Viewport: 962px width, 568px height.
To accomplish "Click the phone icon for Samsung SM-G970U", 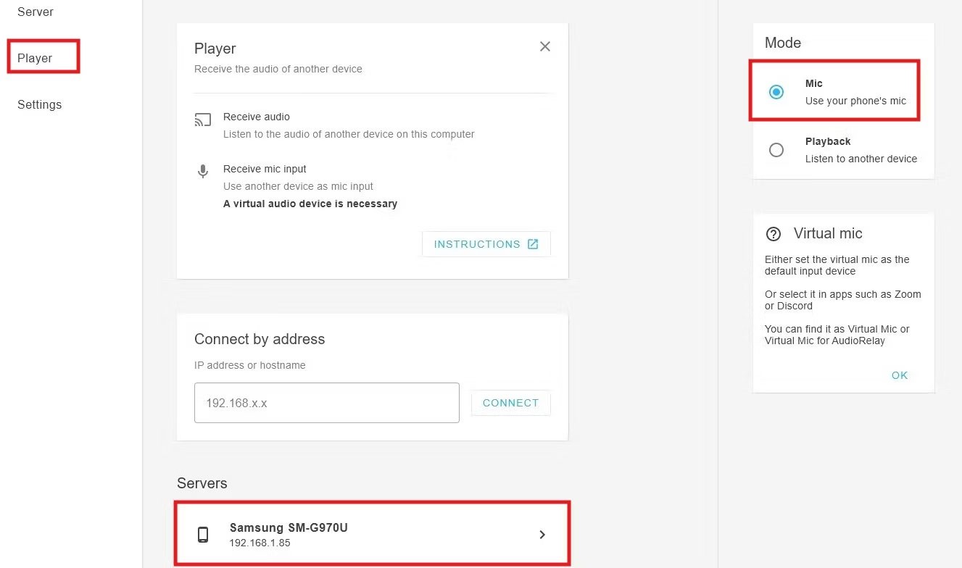I will click(x=203, y=535).
